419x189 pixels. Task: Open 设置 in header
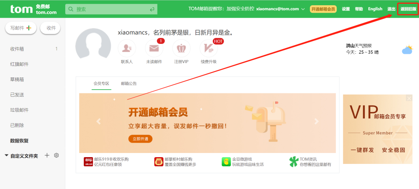346,9
